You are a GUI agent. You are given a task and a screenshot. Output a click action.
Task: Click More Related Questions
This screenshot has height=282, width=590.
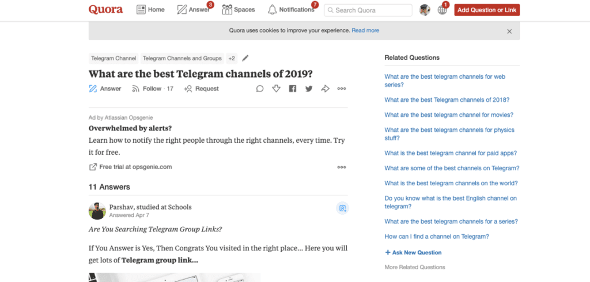415,268
